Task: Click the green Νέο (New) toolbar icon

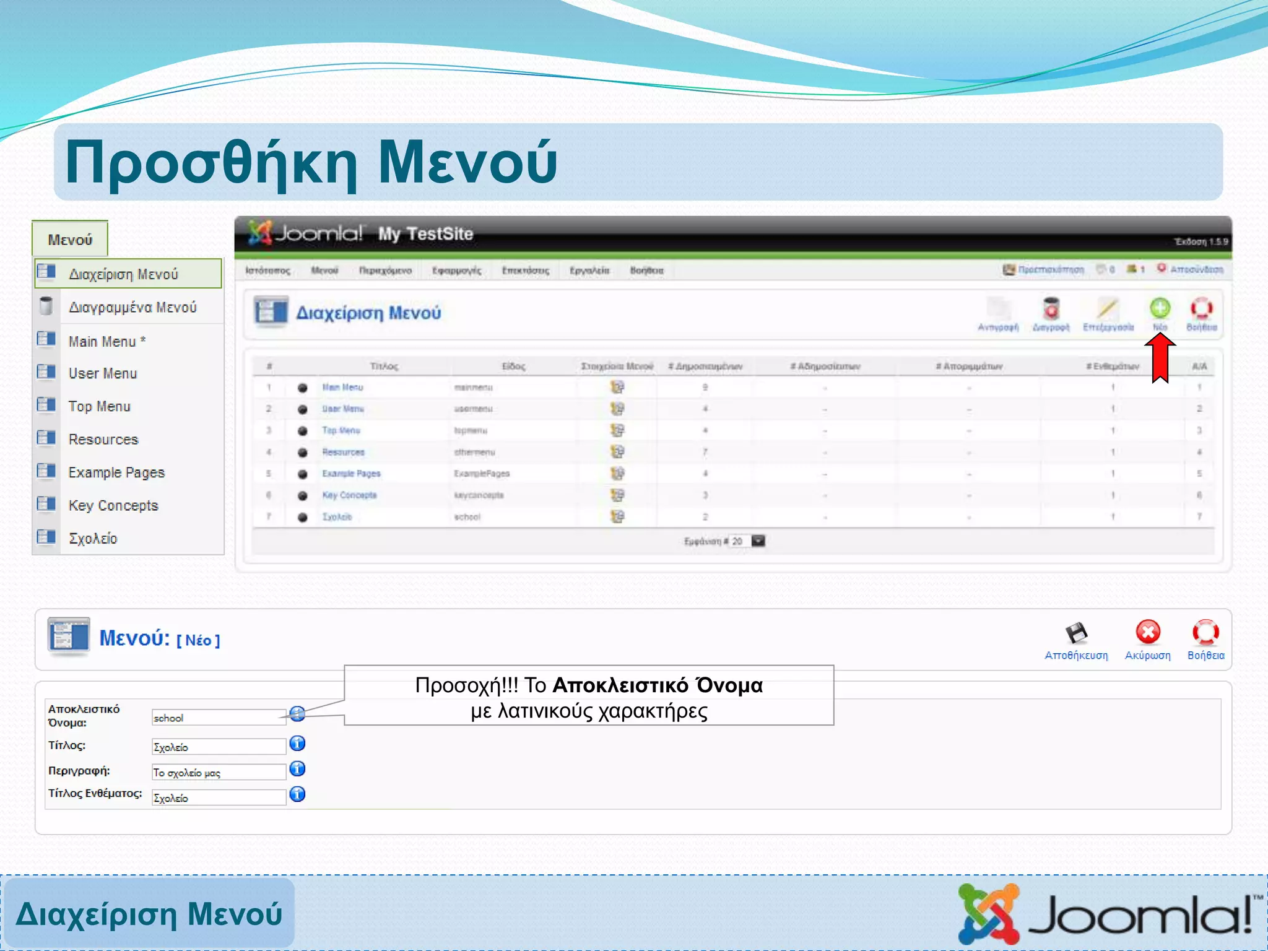Action: pos(1160,308)
